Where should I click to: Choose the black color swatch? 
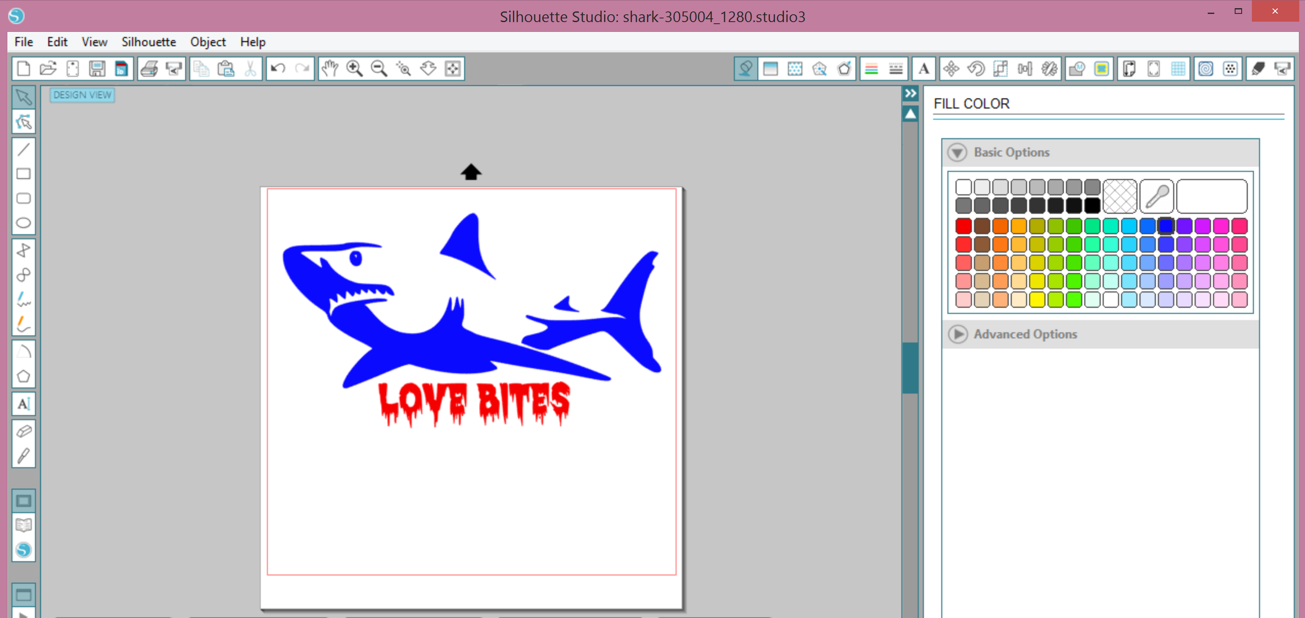tap(1092, 205)
